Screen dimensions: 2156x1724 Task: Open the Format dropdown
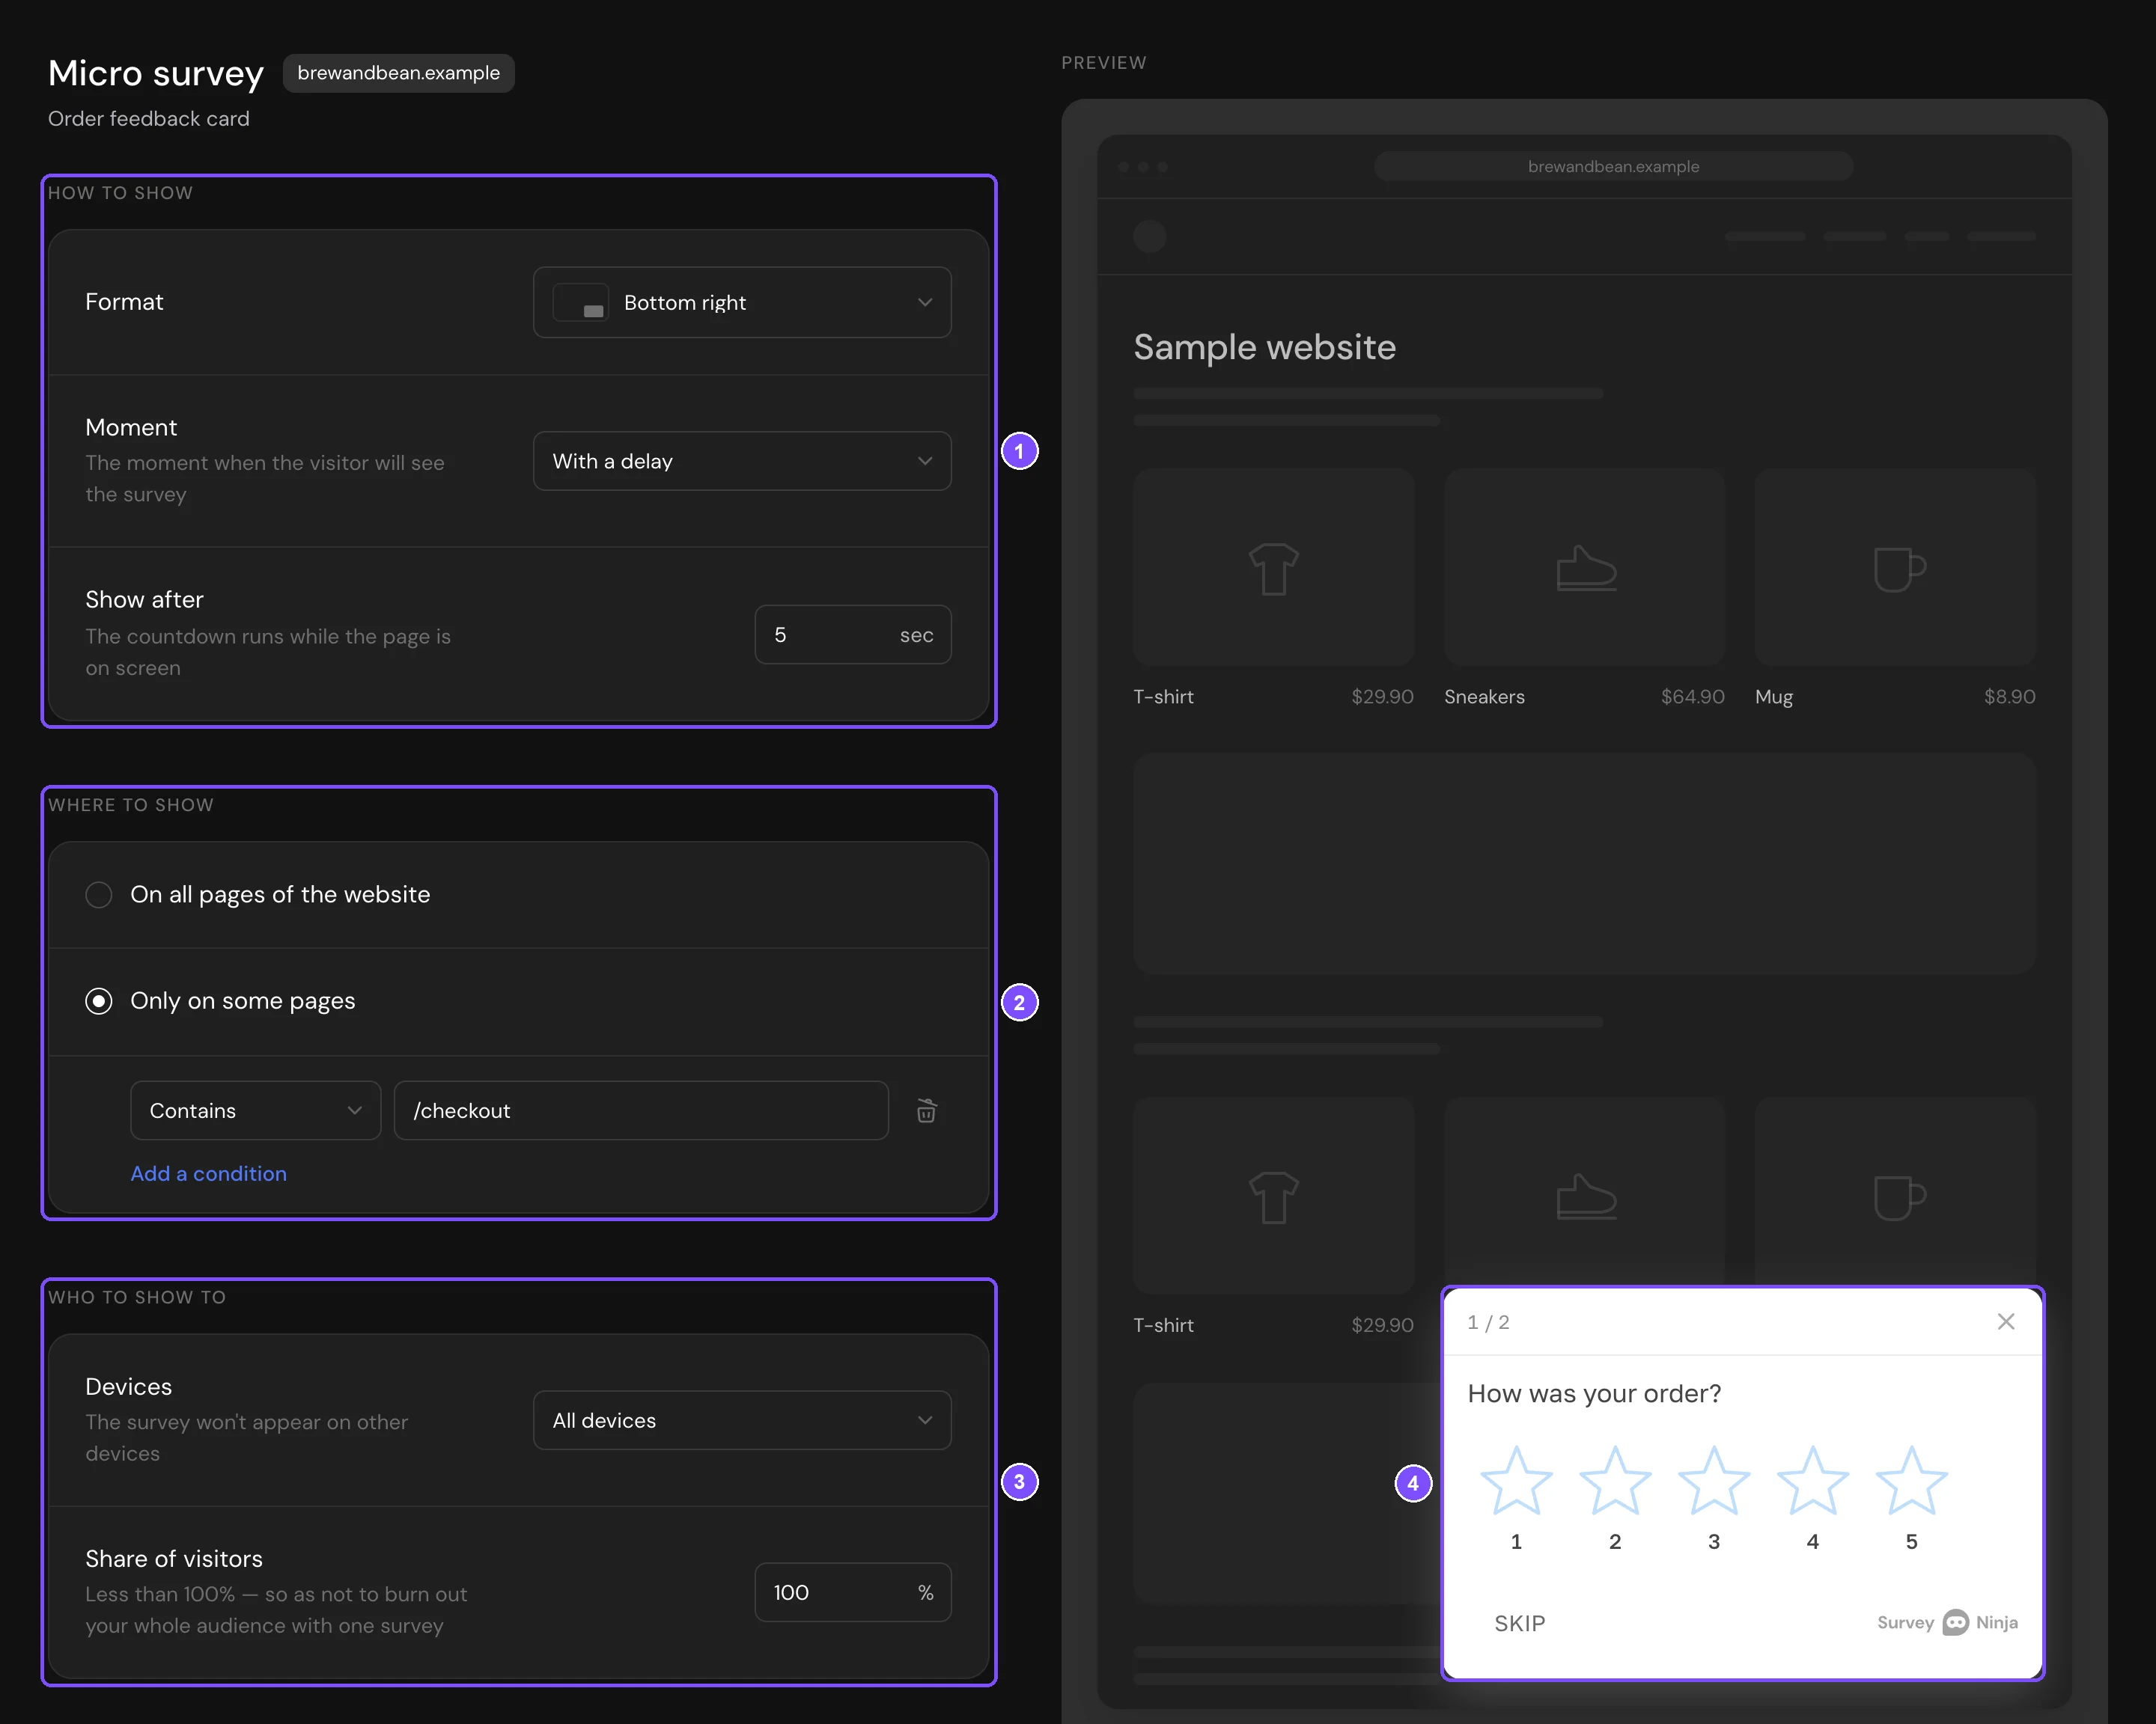coord(742,302)
